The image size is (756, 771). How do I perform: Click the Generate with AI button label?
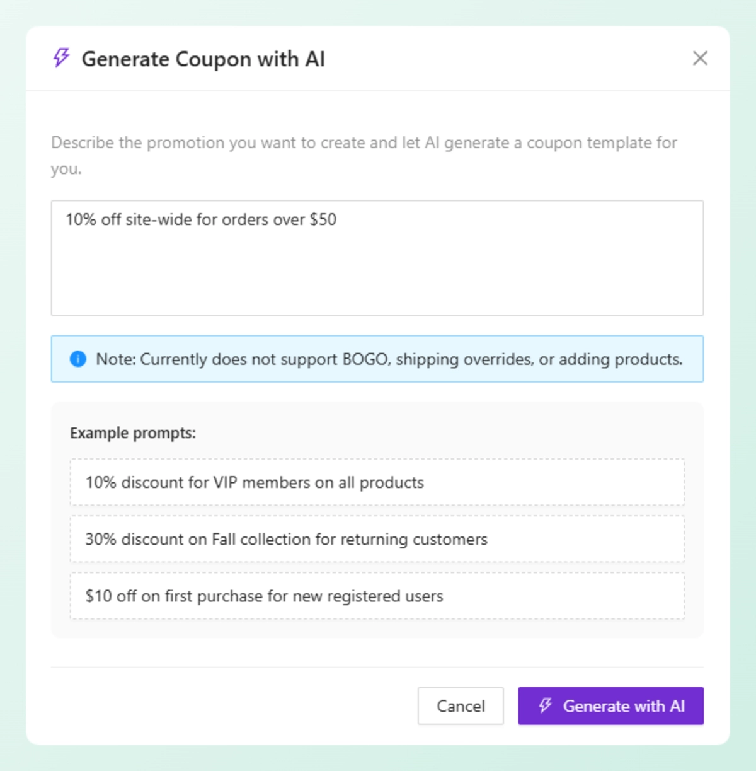(624, 706)
